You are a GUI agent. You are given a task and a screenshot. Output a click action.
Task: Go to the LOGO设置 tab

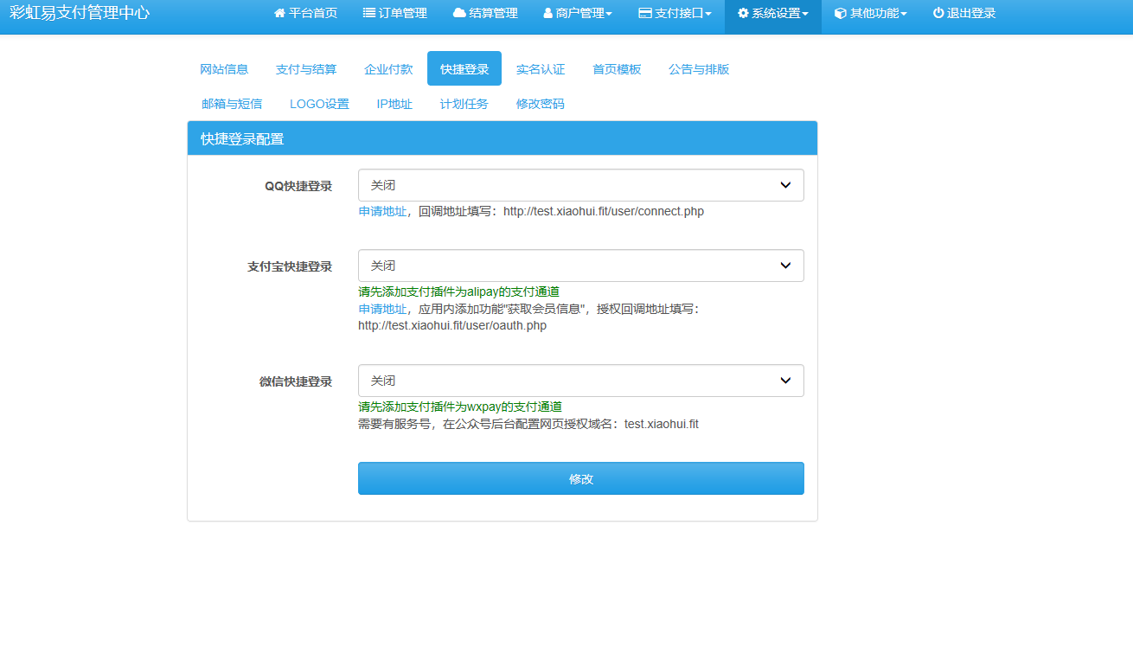(319, 104)
